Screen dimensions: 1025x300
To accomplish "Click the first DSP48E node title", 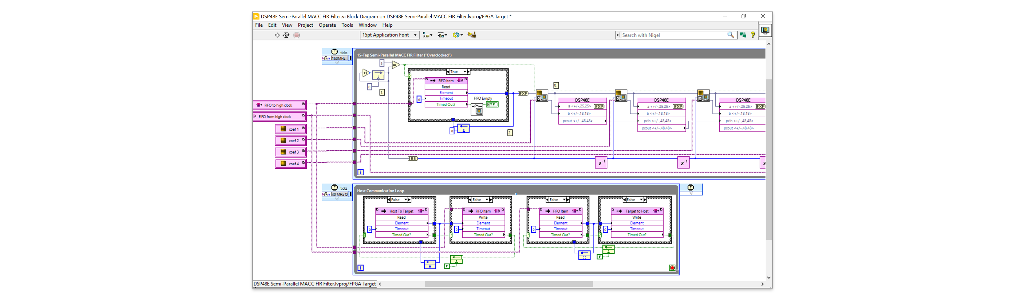I will coord(582,100).
